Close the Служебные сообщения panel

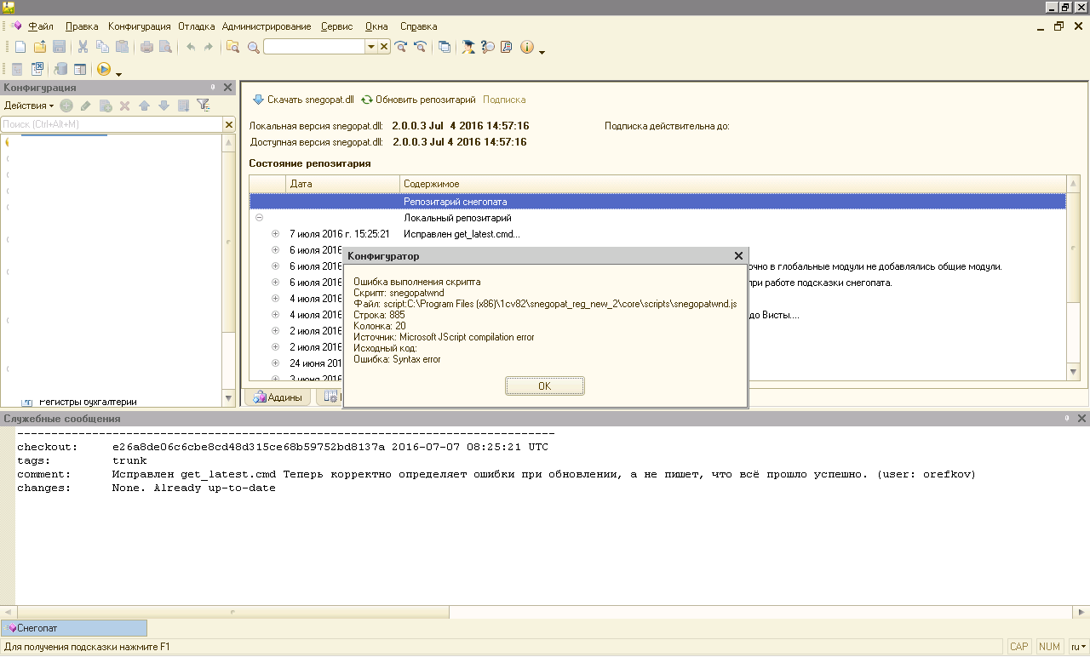coord(1081,419)
